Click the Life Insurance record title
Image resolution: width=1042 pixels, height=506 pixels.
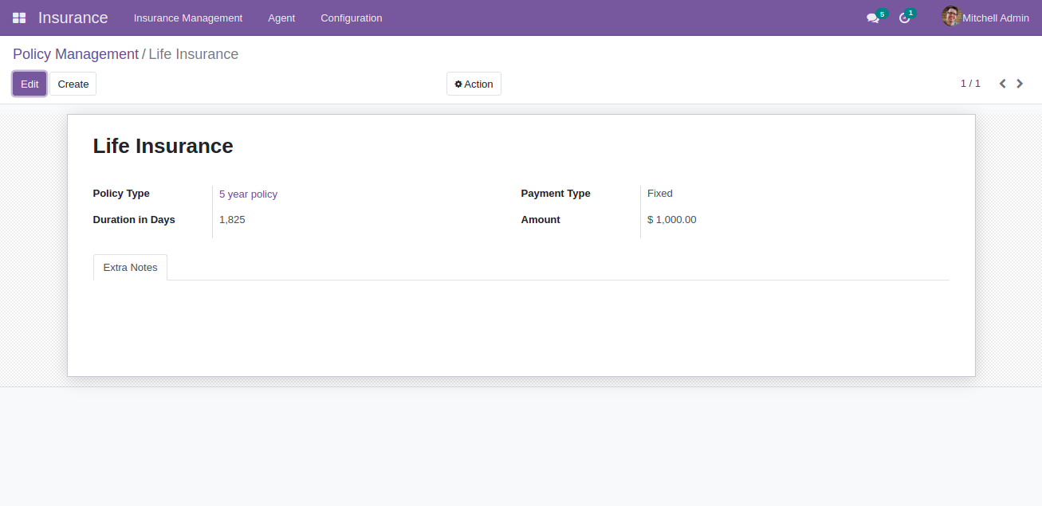coord(163,146)
